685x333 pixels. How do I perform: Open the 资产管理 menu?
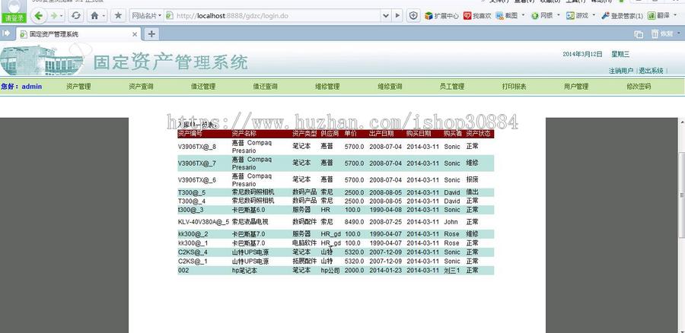coord(78,87)
